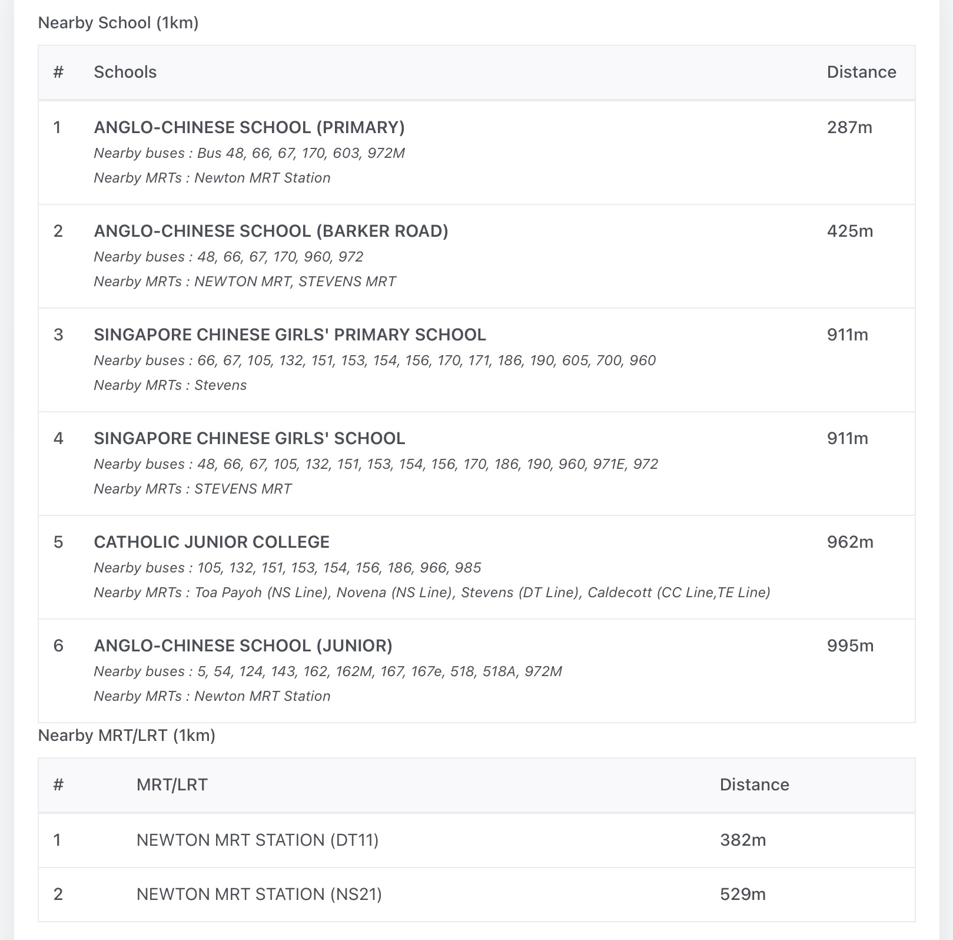Click the Anglo-Chinese School (Junior) name
This screenshot has height=940, width=953.
(243, 646)
